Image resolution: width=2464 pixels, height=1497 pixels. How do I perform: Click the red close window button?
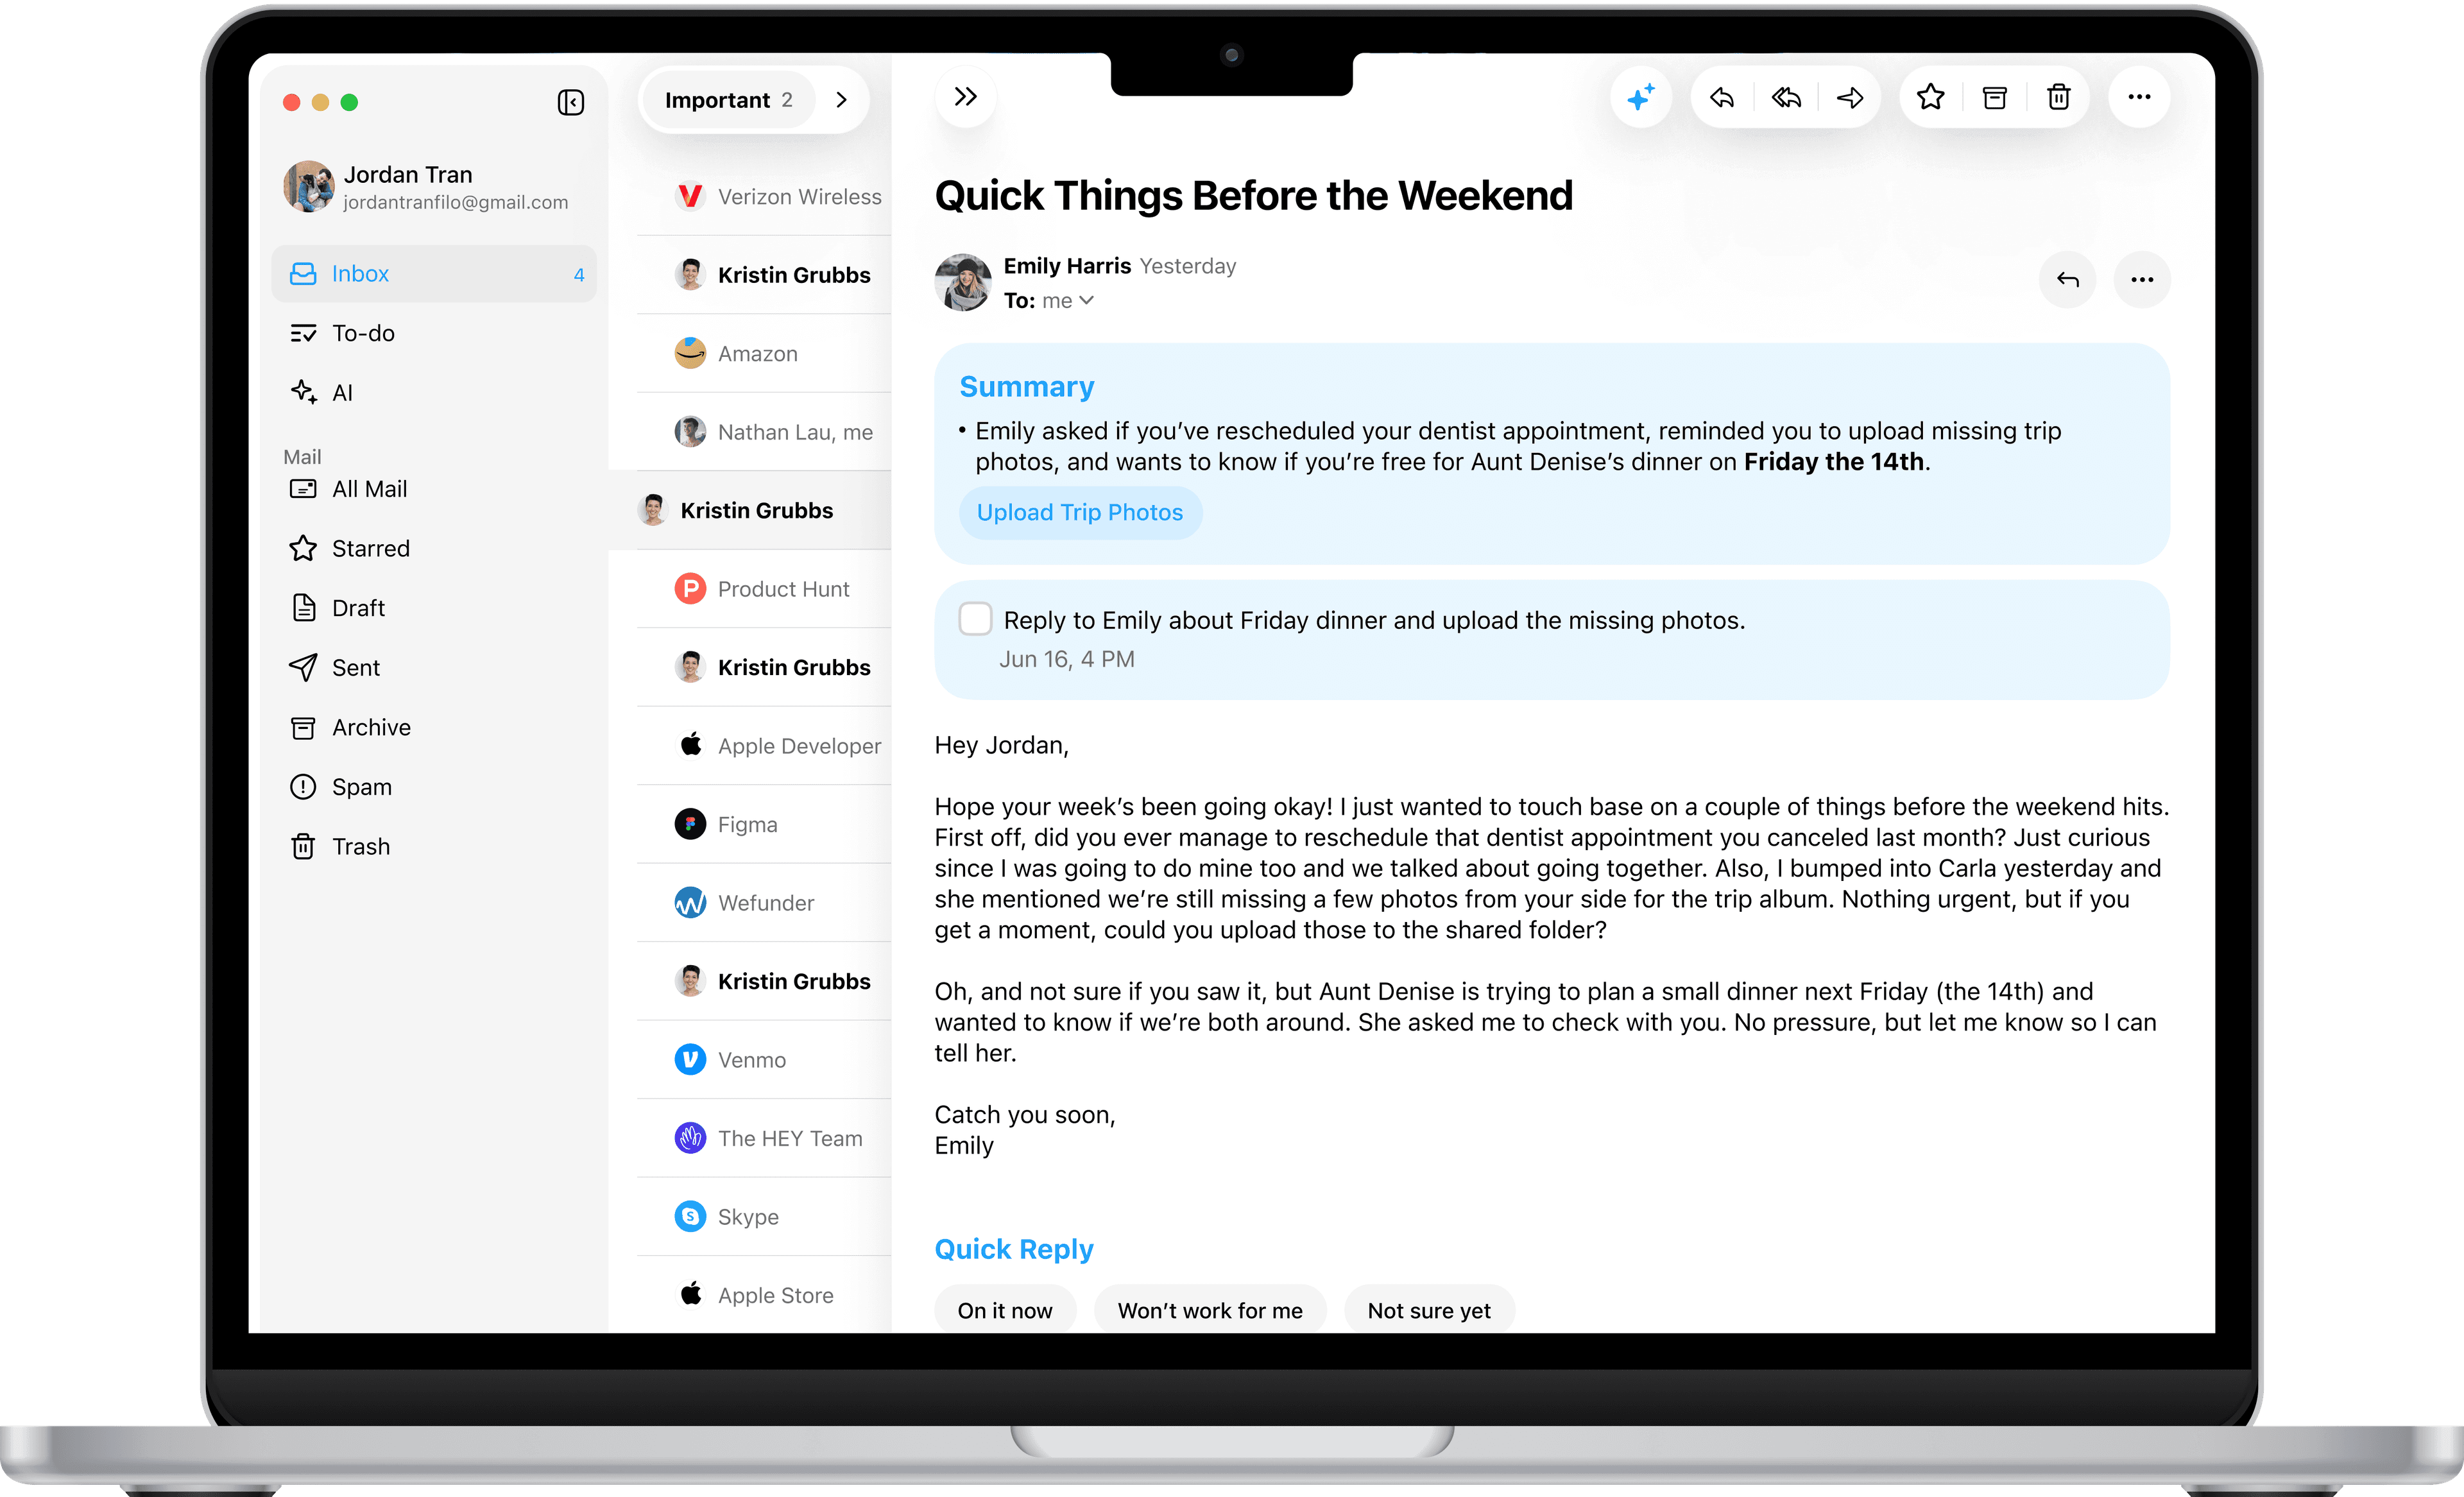(292, 102)
